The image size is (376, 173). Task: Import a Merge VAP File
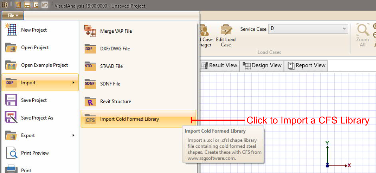click(x=138, y=31)
